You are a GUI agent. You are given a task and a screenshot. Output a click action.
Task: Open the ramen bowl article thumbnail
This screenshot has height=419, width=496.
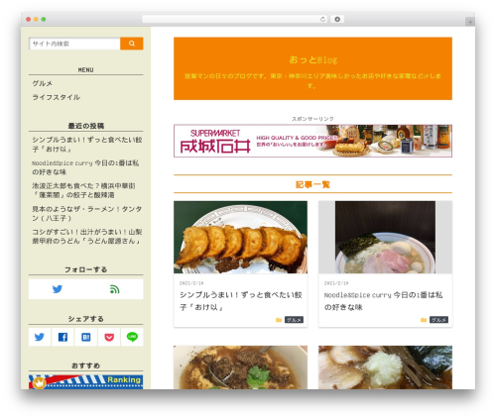tap(385, 237)
